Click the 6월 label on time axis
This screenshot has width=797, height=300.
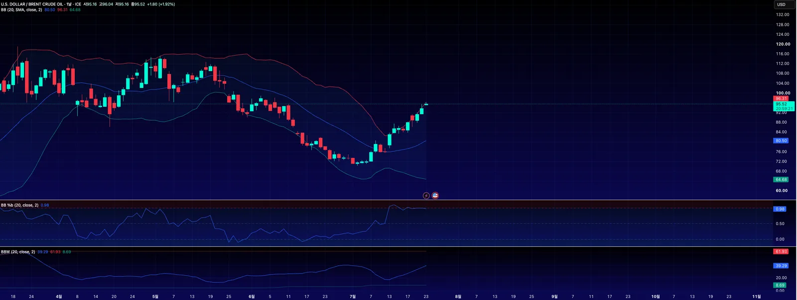[x=252, y=297]
